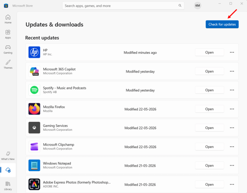Click the Windows Notepad app icon
Viewport: 247px width, 193px height.
point(34,165)
